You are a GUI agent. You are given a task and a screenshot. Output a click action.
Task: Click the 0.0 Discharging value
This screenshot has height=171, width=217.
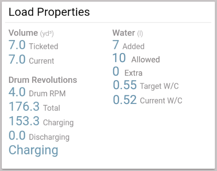pyautogui.click(x=17, y=135)
